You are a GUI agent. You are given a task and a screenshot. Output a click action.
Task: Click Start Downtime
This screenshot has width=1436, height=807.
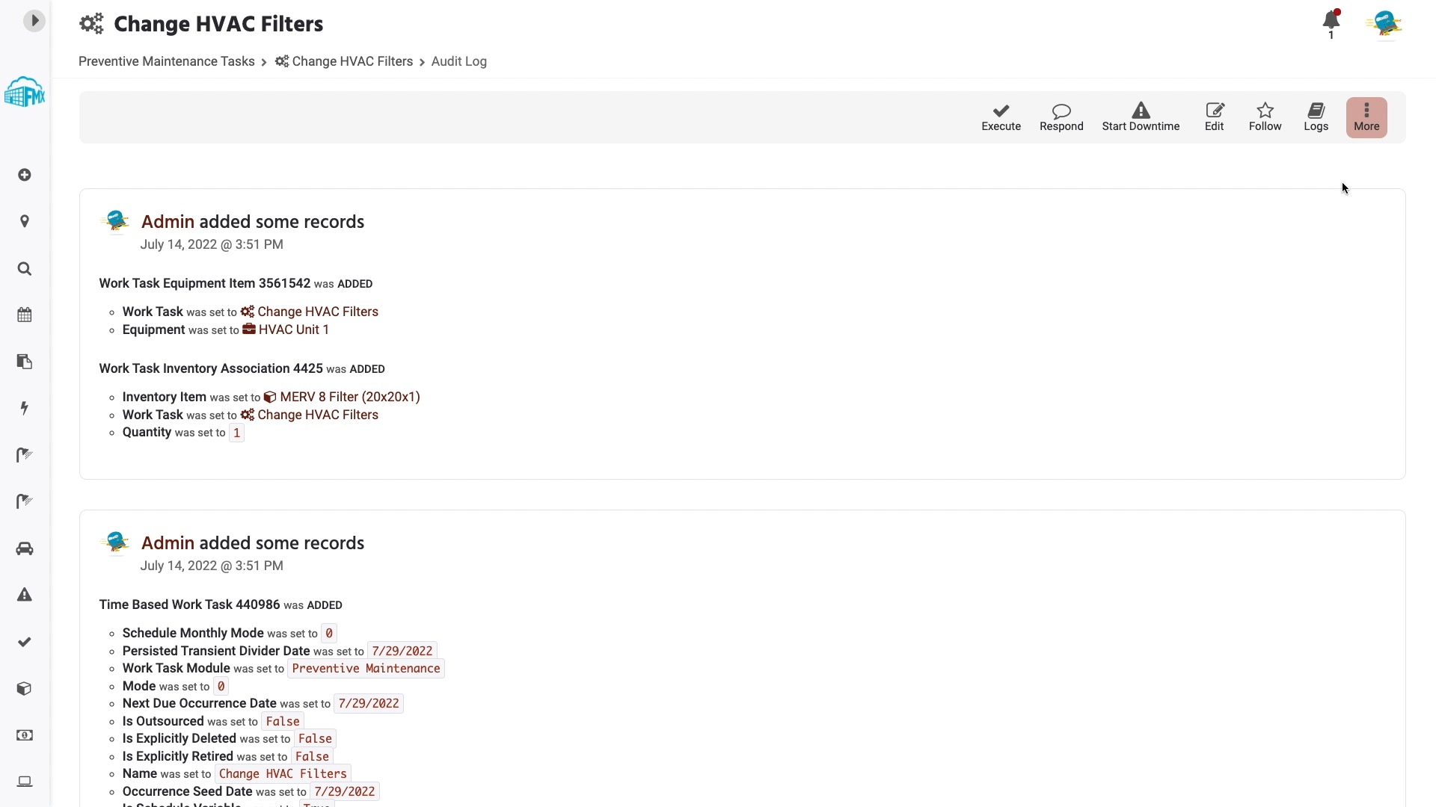[x=1141, y=117]
